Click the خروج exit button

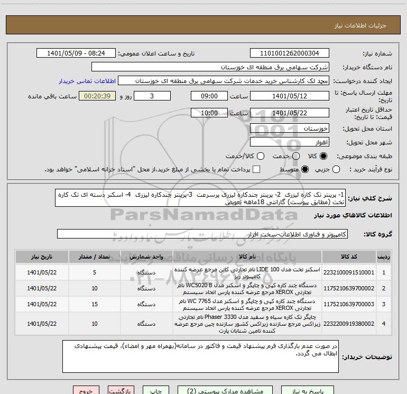coord(86,390)
